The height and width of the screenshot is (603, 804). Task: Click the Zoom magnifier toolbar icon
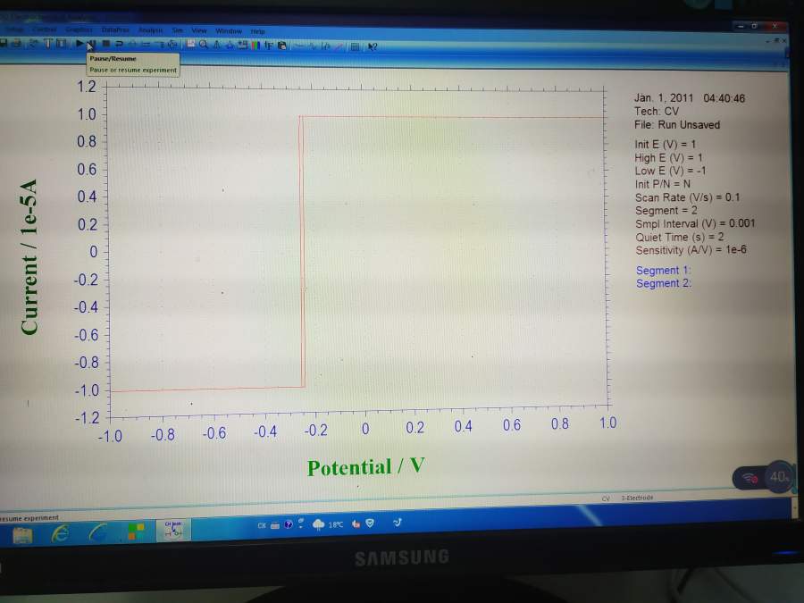click(x=204, y=44)
